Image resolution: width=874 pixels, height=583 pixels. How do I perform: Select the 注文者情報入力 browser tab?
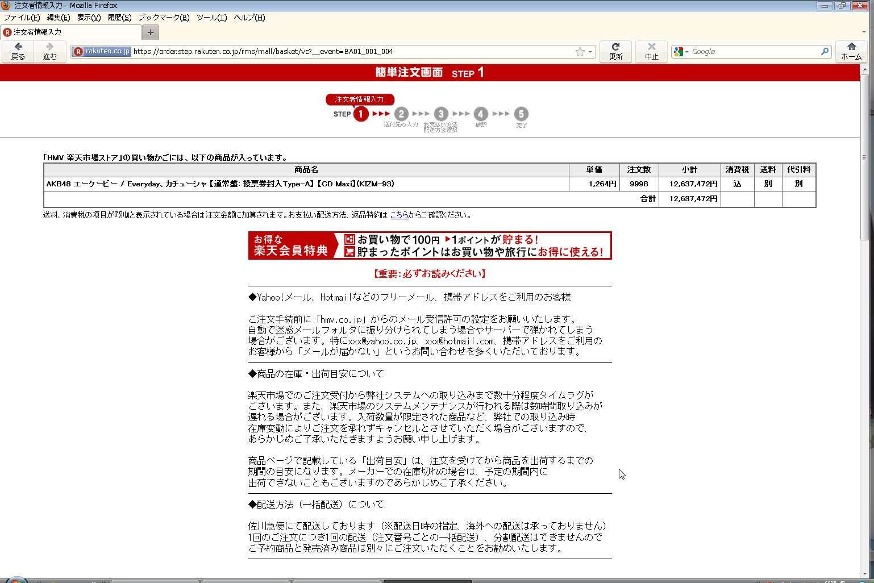[x=70, y=32]
